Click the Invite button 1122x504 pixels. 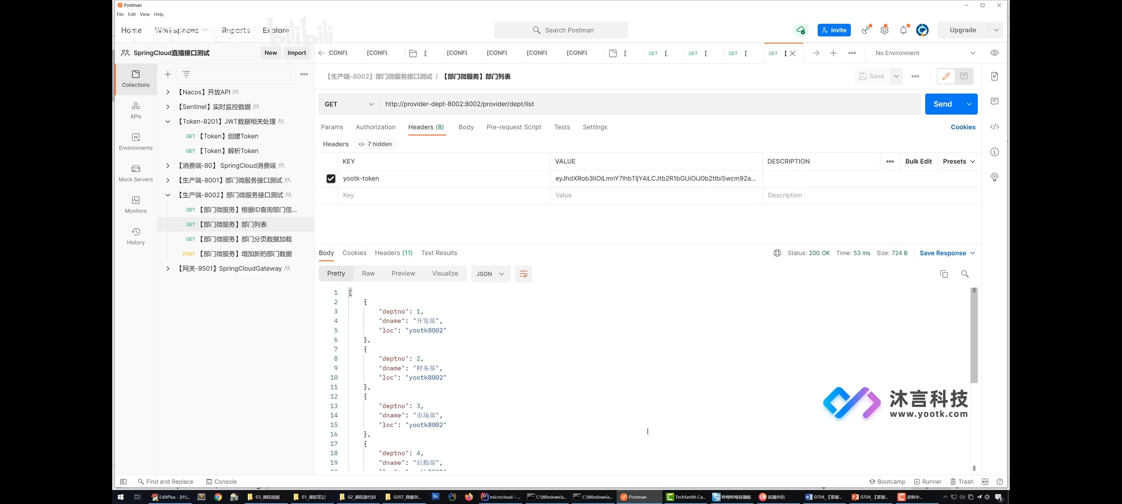834,30
